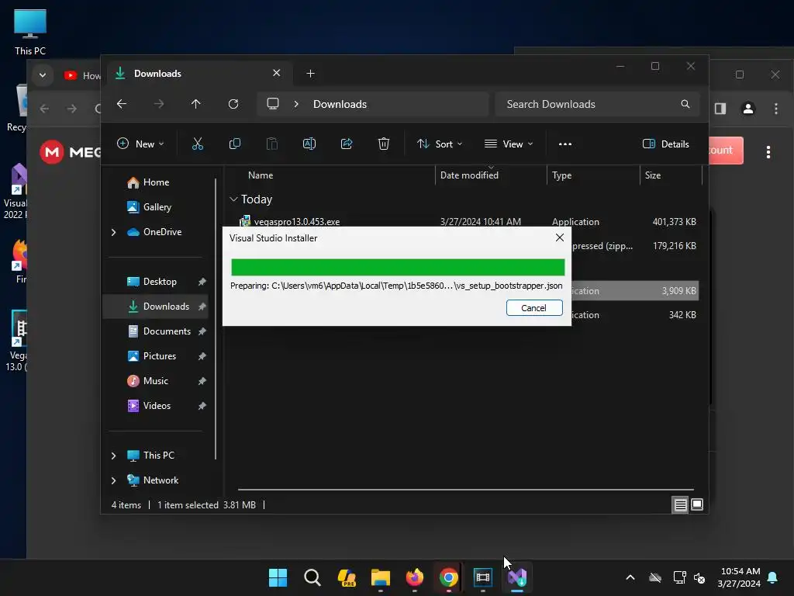Go up one folder level
The height and width of the screenshot is (596, 794).
tap(196, 104)
